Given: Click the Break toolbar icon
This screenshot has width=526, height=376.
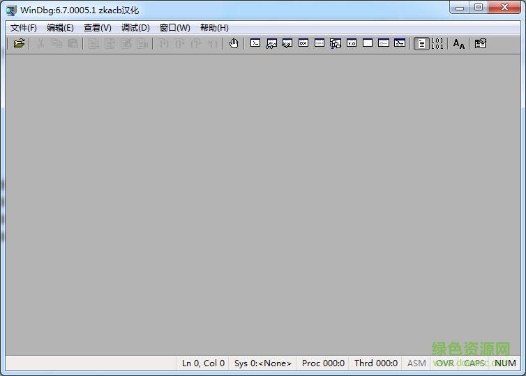Looking at the screenshot, I should pyautogui.click(x=142, y=43).
